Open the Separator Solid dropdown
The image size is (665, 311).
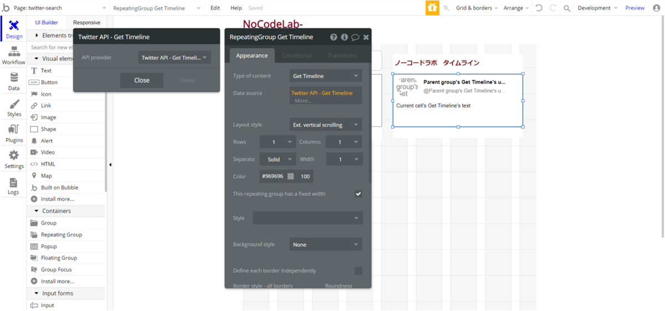pyautogui.click(x=278, y=159)
